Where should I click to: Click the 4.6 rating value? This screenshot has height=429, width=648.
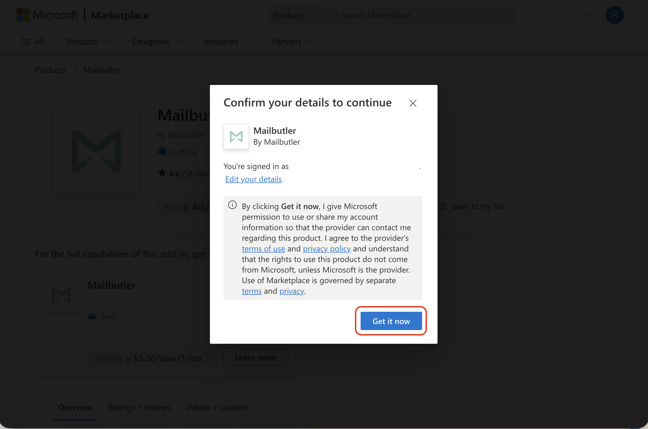coord(174,173)
